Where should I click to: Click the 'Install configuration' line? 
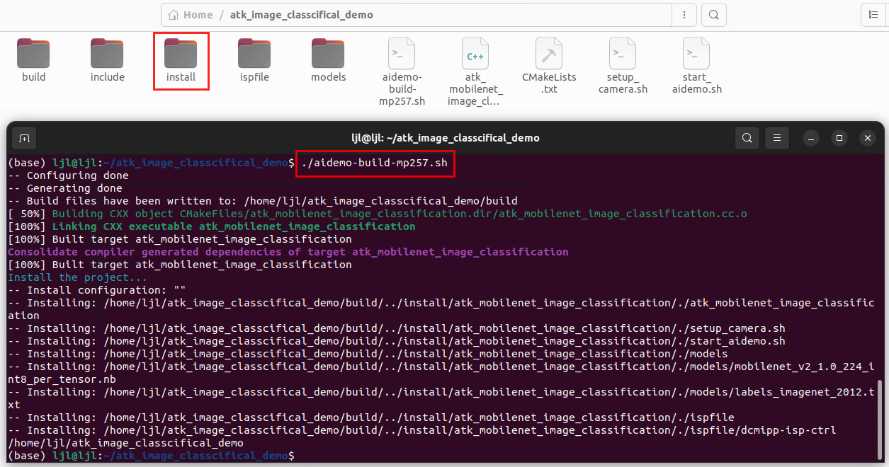click(97, 290)
